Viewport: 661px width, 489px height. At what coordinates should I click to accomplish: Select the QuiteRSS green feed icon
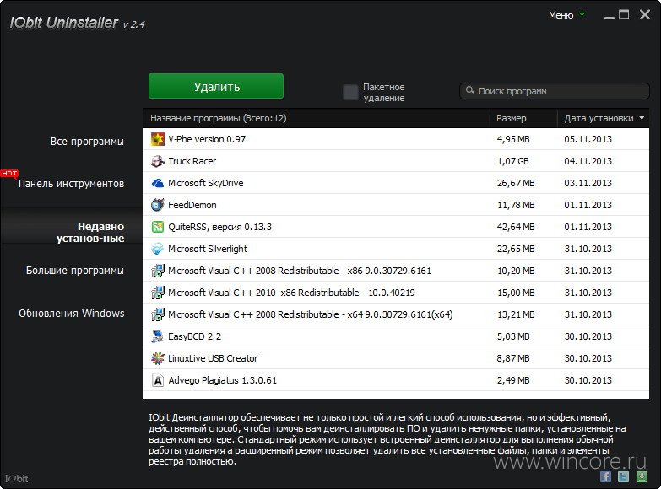pos(157,227)
